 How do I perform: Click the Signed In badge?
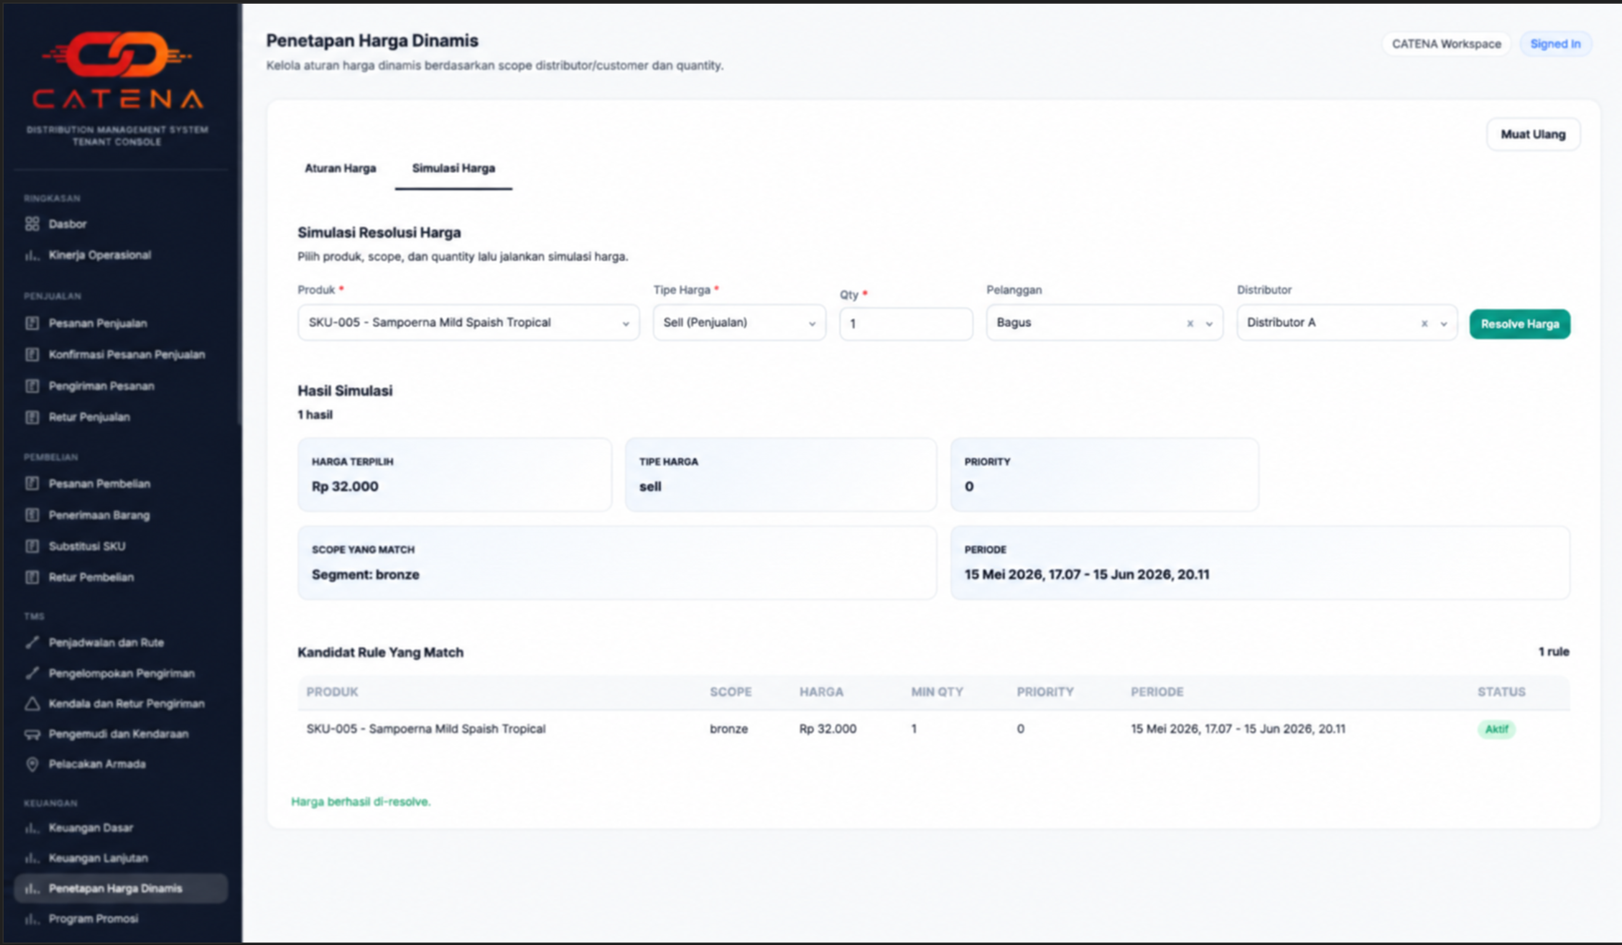[1555, 44]
